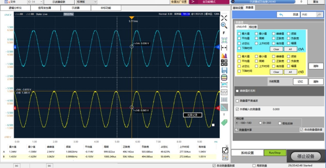Click the blue floppy disk save icon
The image size is (326, 168).
[x=224, y=70]
